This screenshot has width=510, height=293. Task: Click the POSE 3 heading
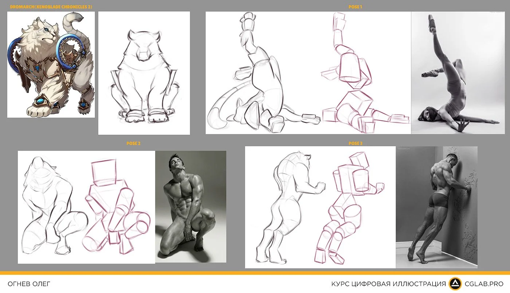click(x=356, y=143)
